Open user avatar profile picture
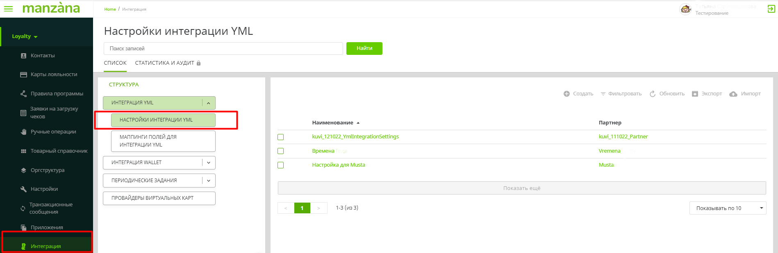This screenshot has width=778, height=253. [x=685, y=9]
